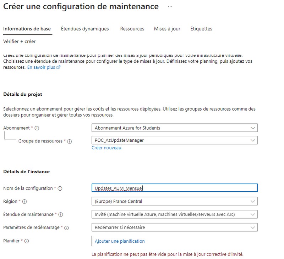Expand the Abonnement dropdown
The image size is (284, 259).
point(174,128)
